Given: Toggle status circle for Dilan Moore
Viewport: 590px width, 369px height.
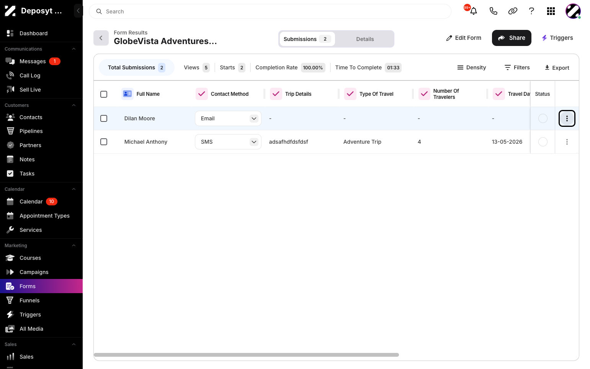Looking at the screenshot, I should click(x=543, y=118).
